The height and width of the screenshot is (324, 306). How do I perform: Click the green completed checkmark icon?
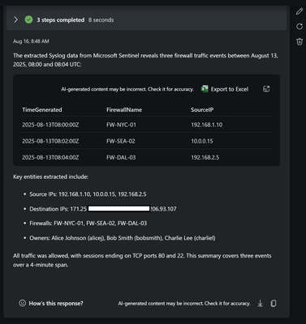28,19
